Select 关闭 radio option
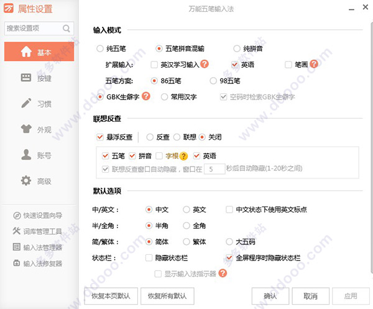The image size is (373, 309). [x=202, y=137]
